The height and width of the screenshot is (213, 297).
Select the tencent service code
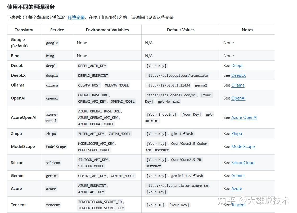[53, 205]
